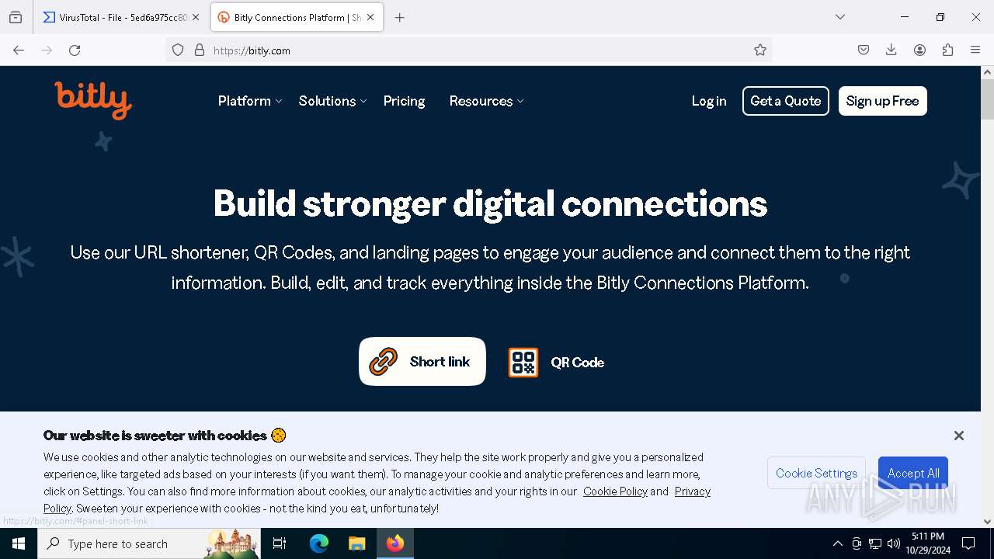
Task: Switch to the VirusTotal tab
Action: click(x=120, y=17)
